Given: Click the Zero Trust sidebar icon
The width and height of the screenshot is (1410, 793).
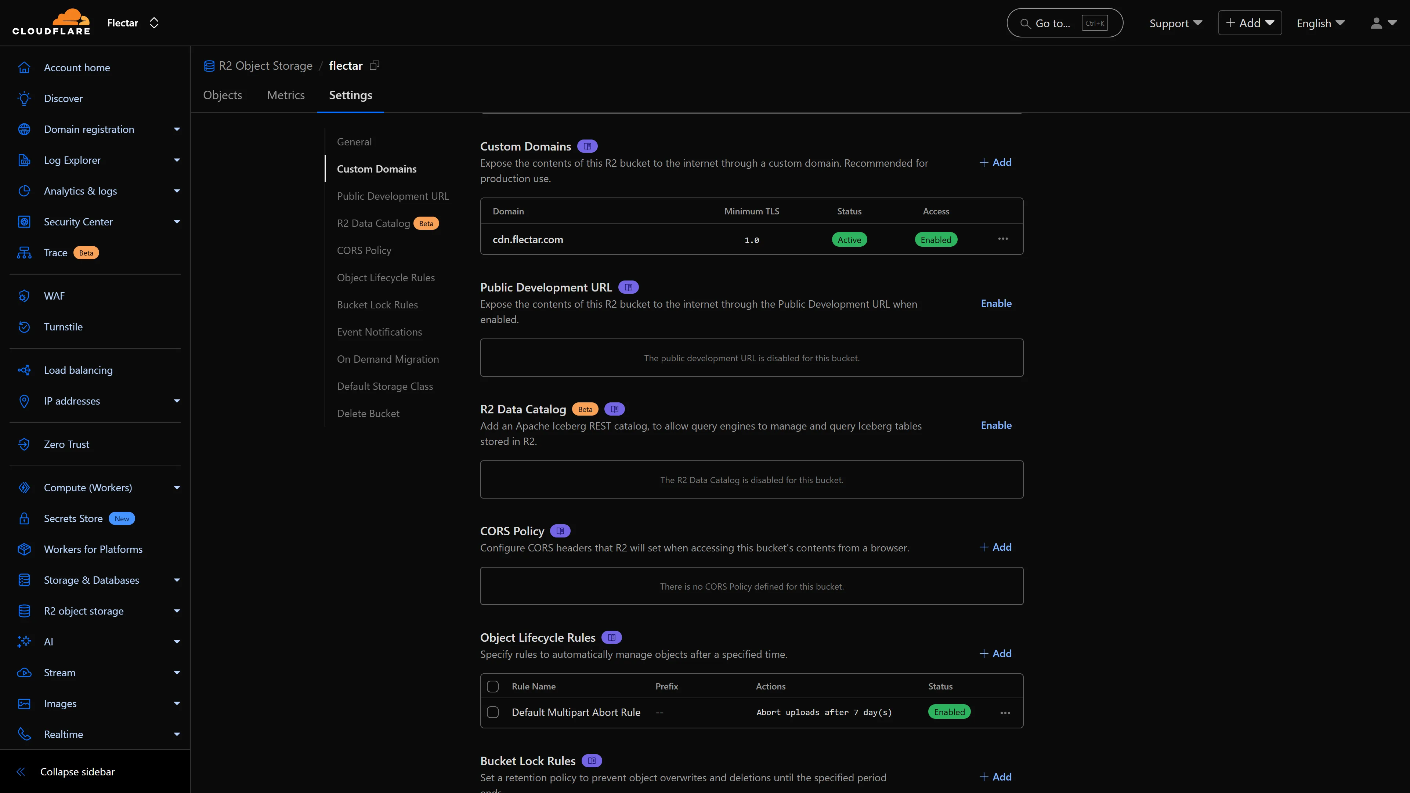Looking at the screenshot, I should (x=24, y=444).
